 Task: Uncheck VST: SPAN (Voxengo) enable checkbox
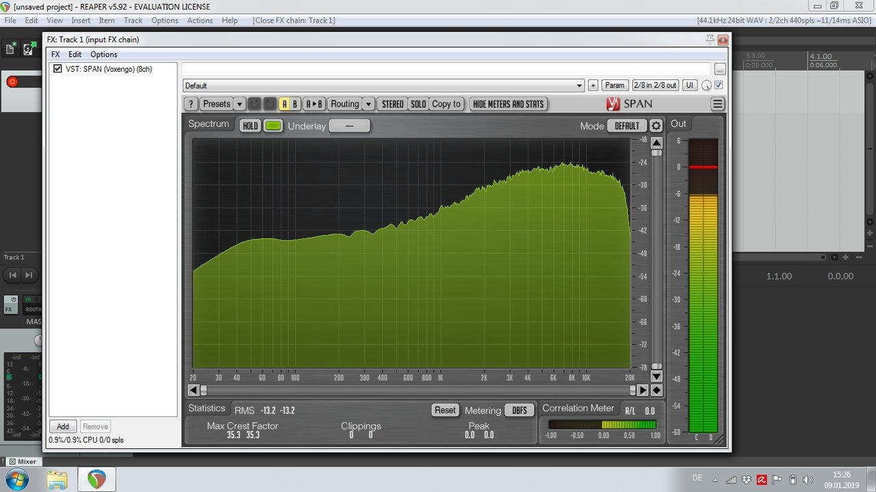coord(57,69)
